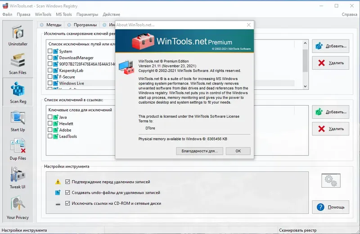
Task: Click the registry icon next to KasperskyLab
Action: tap(55, 71)
